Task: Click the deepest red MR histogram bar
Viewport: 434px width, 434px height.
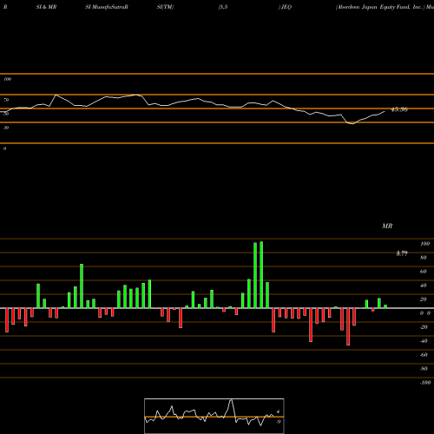Action: pyautogui.click(x=348, y=326)
